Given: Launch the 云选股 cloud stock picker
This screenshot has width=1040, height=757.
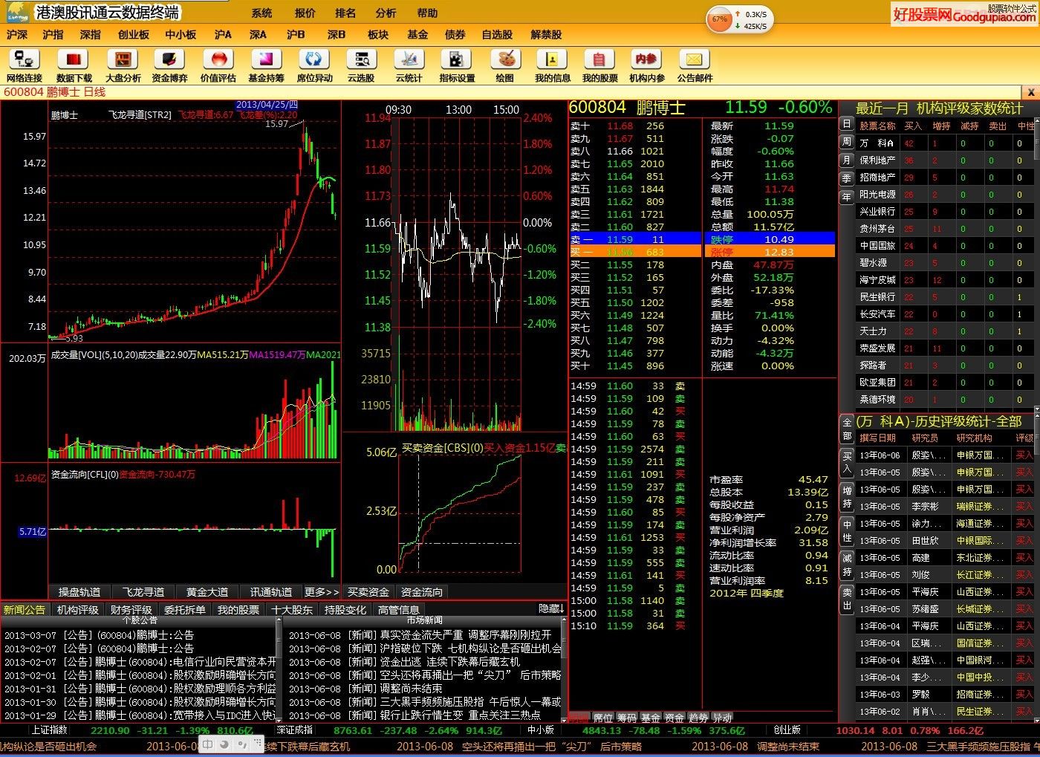Looking at the screenshot, I should pos(361,65).
